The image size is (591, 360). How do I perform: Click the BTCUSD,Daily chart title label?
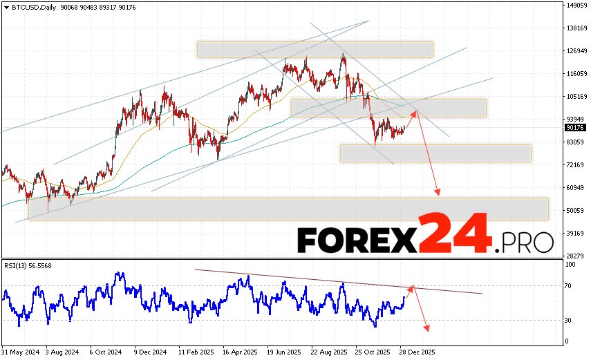pos(28,7)
